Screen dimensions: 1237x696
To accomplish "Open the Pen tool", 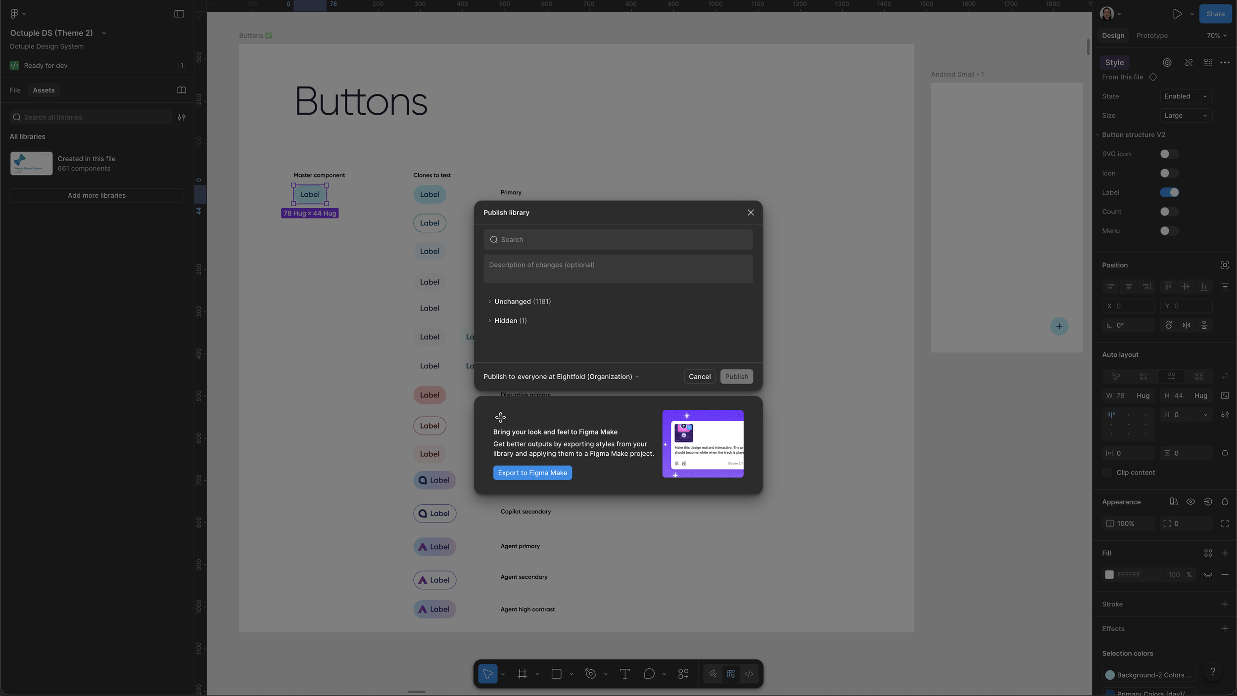I will (590, 674).
